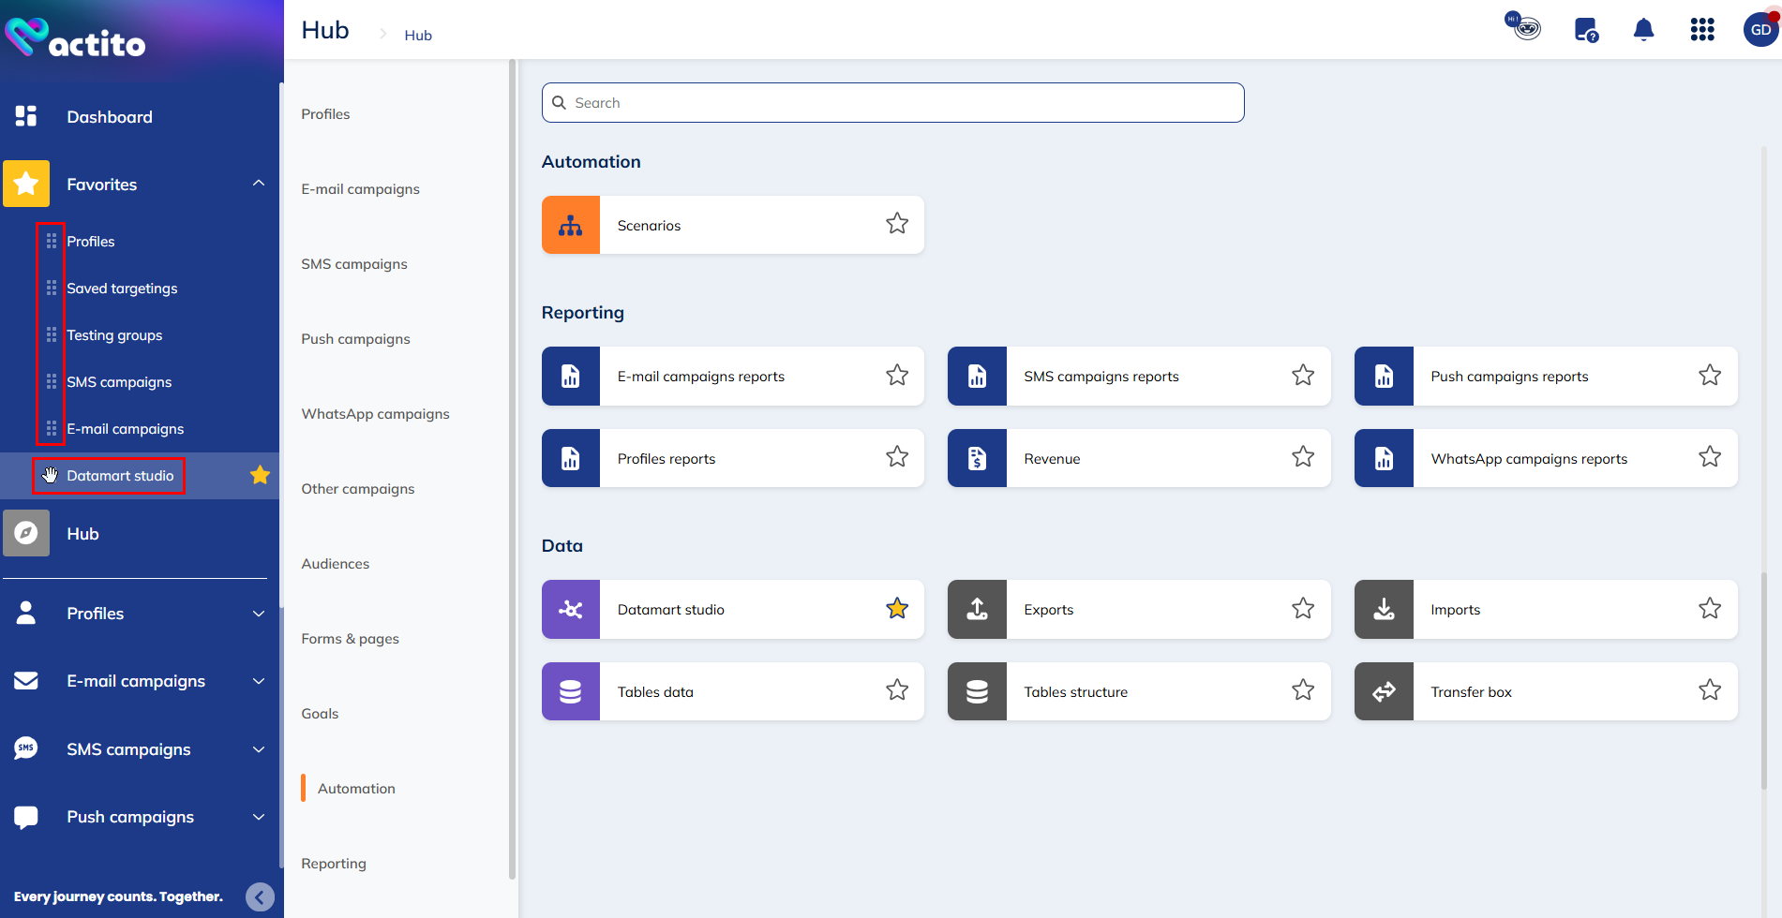Screen dimensions: 1782x918
Task: Switch to the Automation section in Hub menu
Action: pyautogui.click(x=356, y=788)
